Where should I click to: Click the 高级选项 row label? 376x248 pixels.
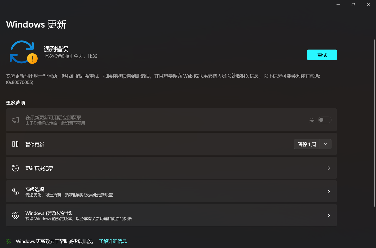pyautogui.click(x=35, y=189)
